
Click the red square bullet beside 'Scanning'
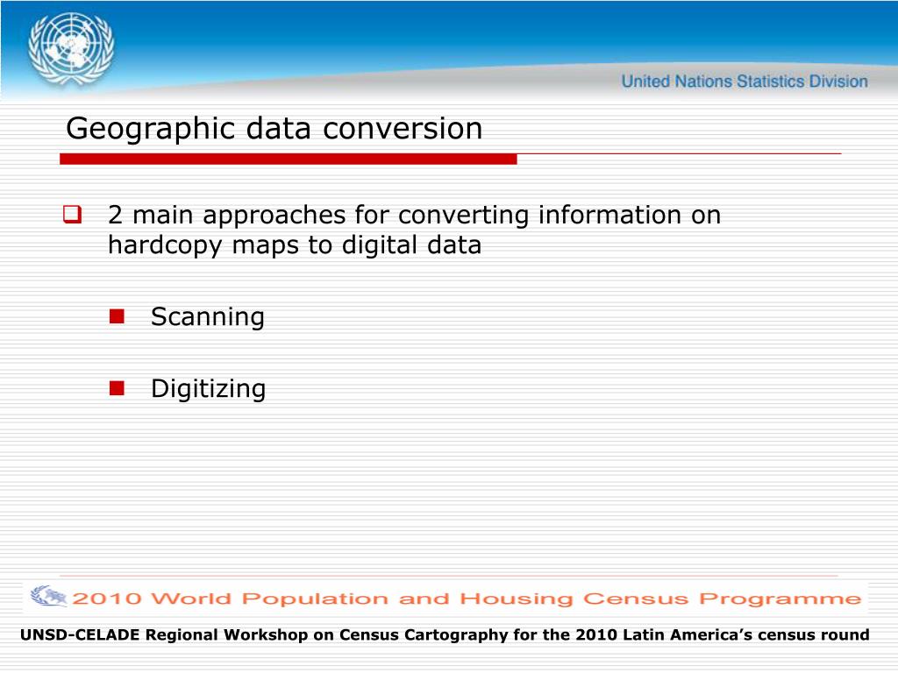click(x=117, y=316)
